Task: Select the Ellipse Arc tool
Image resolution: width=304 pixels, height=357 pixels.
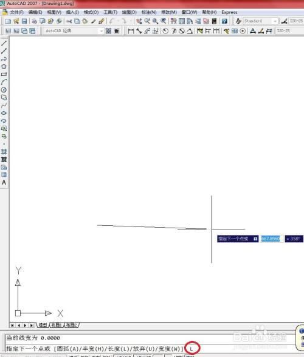Action: coord(4,121)
